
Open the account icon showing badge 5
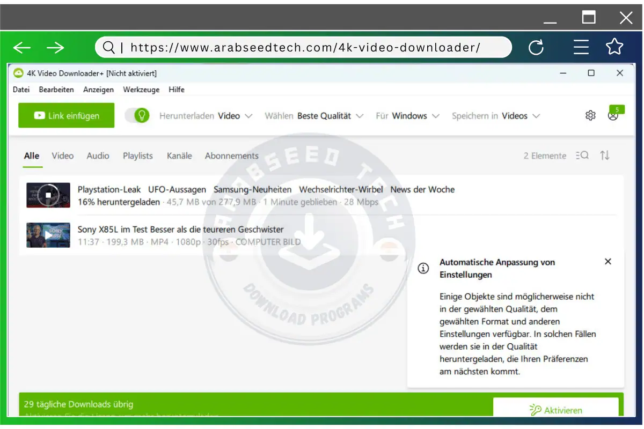613,116
